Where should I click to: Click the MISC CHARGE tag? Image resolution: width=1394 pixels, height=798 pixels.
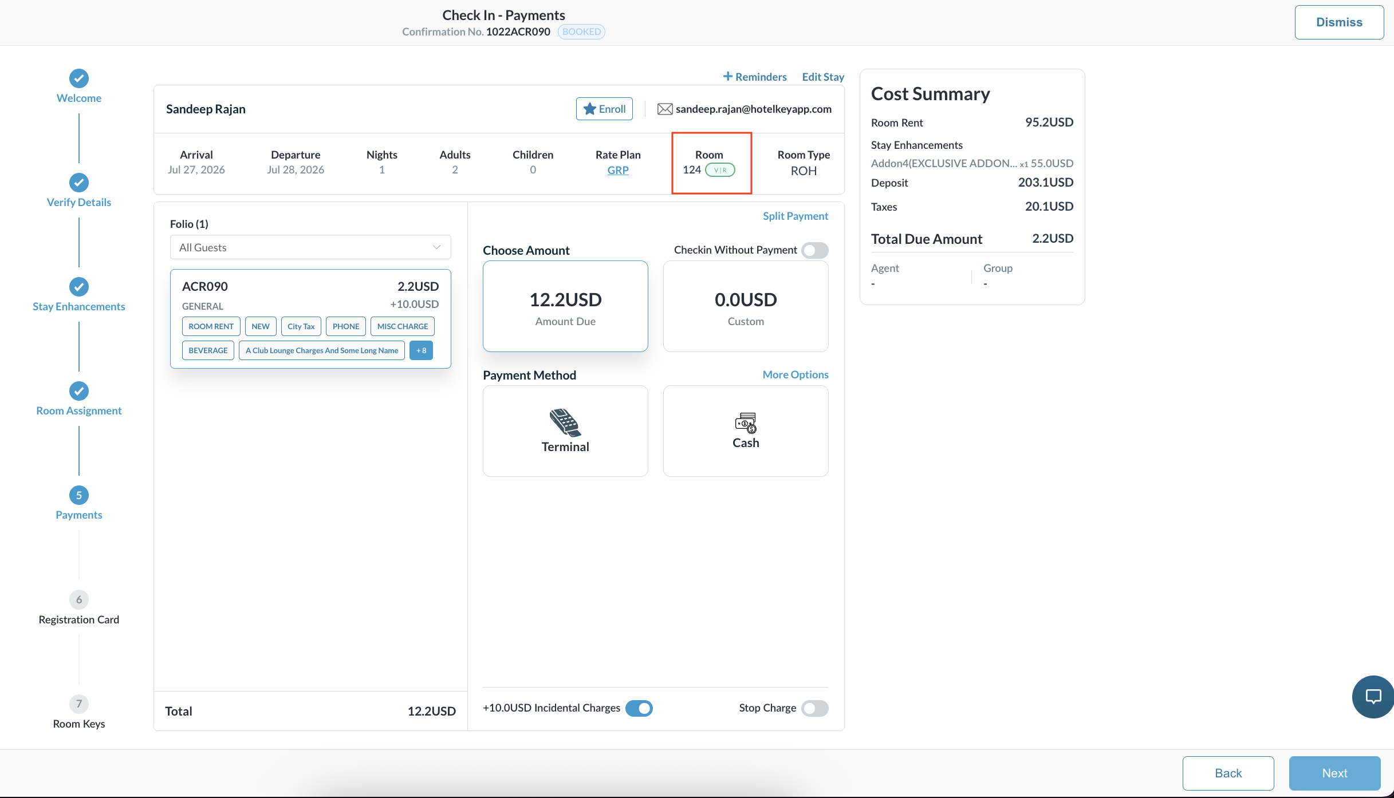tap(403, 326)
